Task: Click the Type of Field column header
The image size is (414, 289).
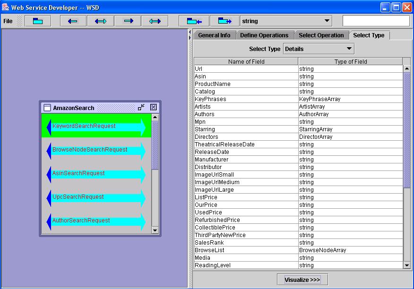Action: point(351,61)
